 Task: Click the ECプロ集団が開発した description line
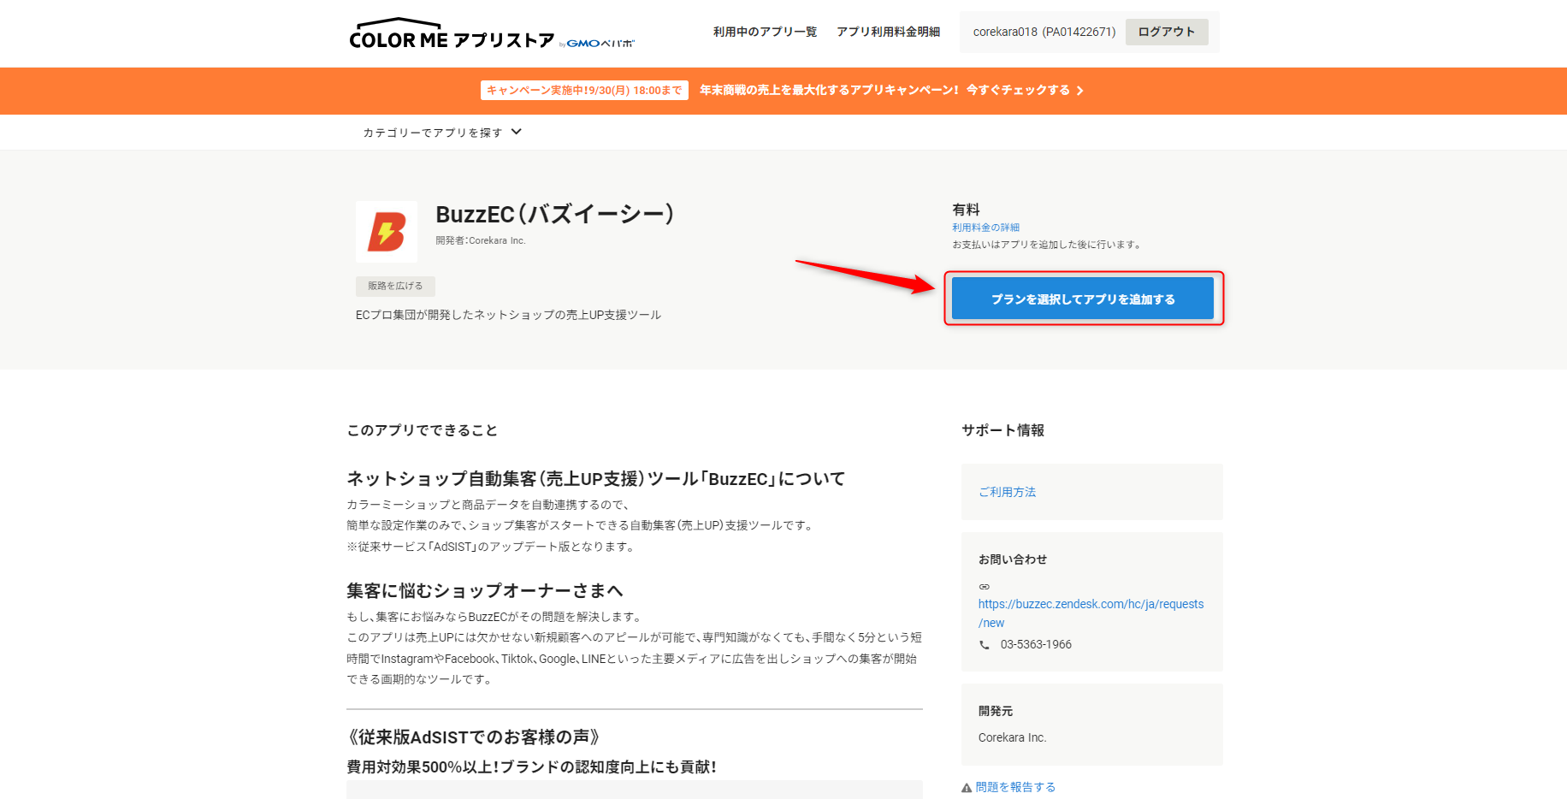[x=508, y=315]
